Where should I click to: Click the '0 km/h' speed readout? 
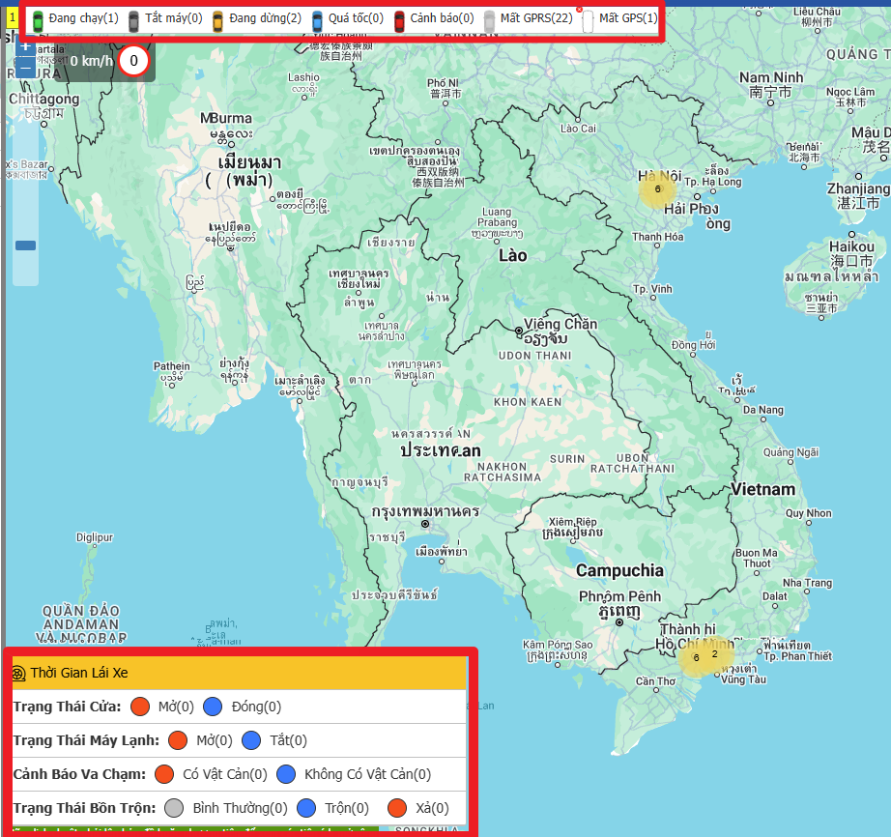[x=92, y=61]
